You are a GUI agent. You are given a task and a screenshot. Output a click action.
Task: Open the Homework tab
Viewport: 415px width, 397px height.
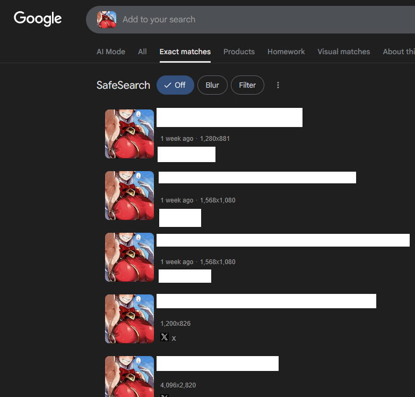click(x=286, y=52)
